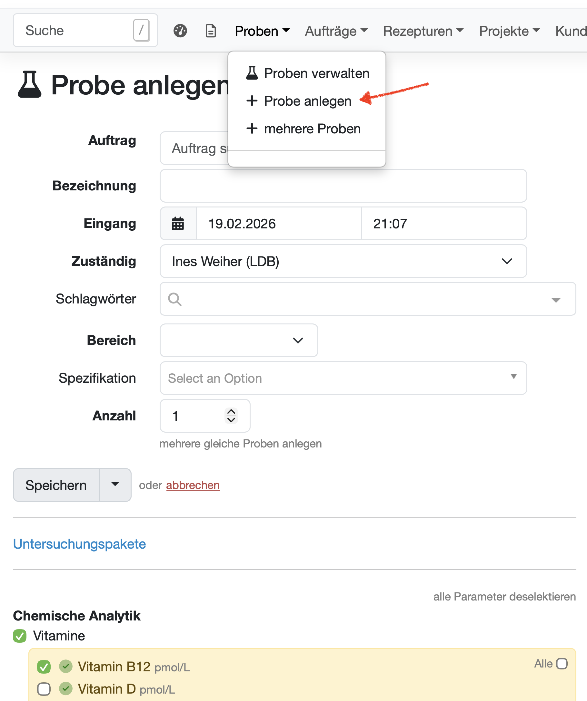Focus the Bezeichnung text field
The image size is (587, 701).
[343, 186]
